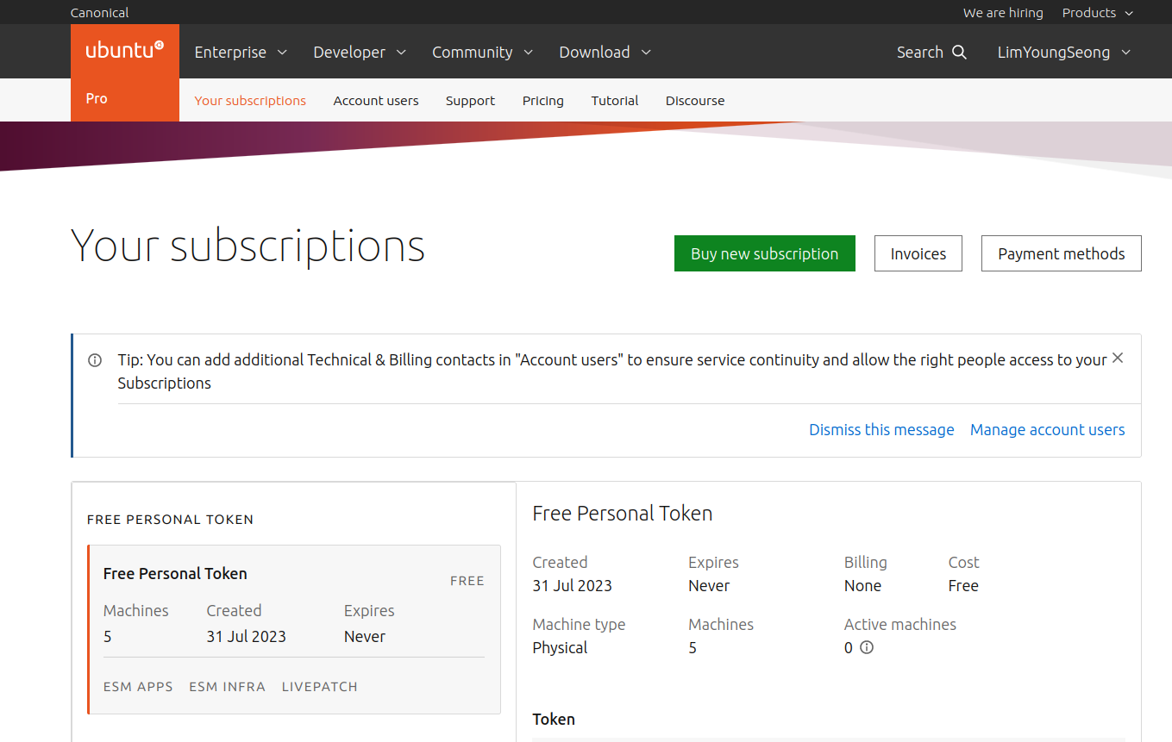Click the Physical machine type value
1172x742 pixels.
[560, 648]
